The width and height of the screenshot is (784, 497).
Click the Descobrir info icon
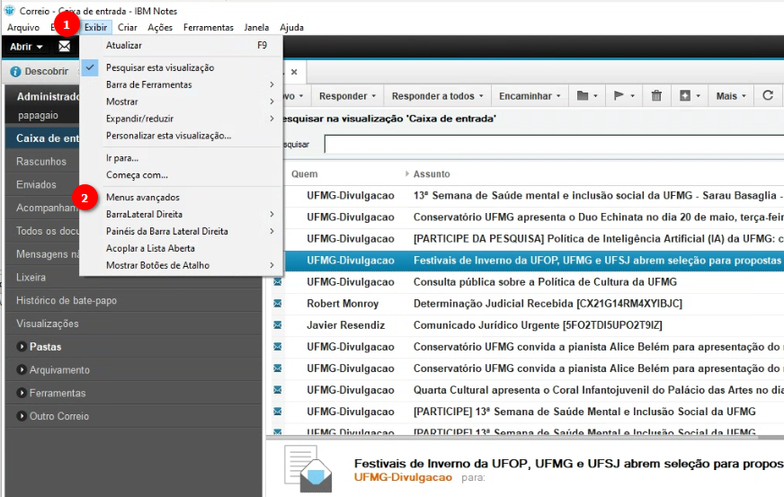coord(15,72)
